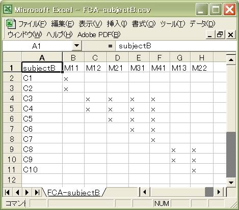The height and width of the screenshot is (210, 239).
Task: Click the vertical scrollbar down arrow
Action: [x=231, y=183]
